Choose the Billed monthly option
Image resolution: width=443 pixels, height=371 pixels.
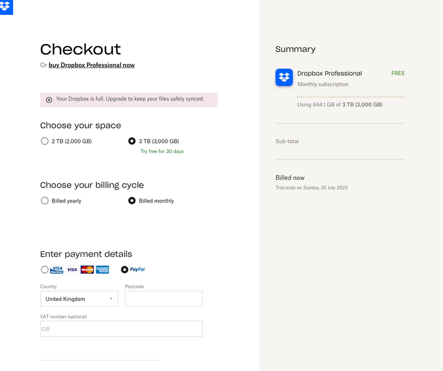[132, 200]
